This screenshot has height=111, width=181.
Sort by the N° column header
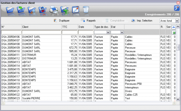point(11,27)
